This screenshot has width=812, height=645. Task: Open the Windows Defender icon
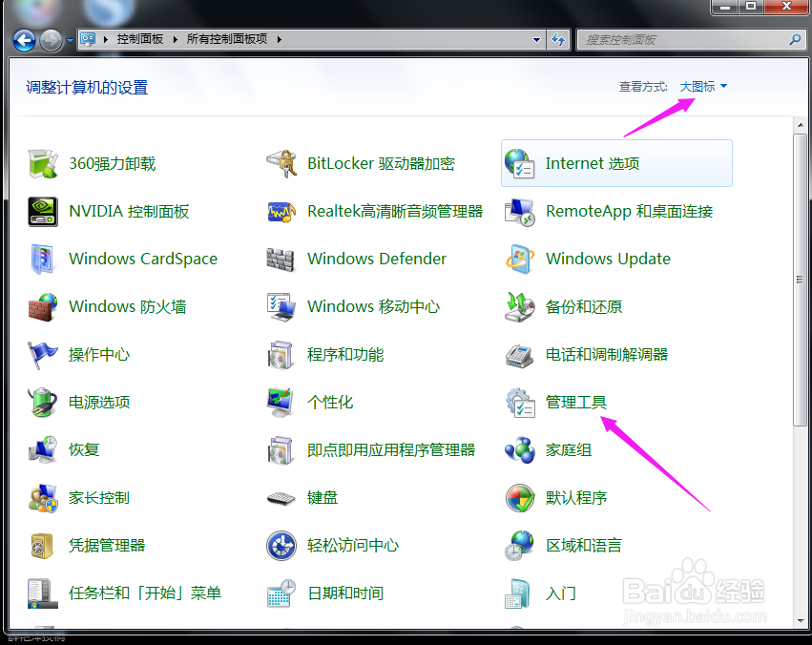(x=281, y=259)
